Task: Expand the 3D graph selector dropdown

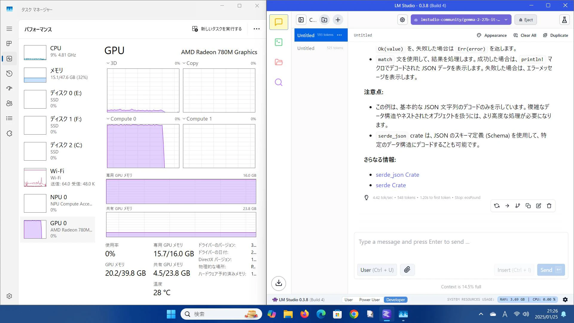Action: point(112,63)
